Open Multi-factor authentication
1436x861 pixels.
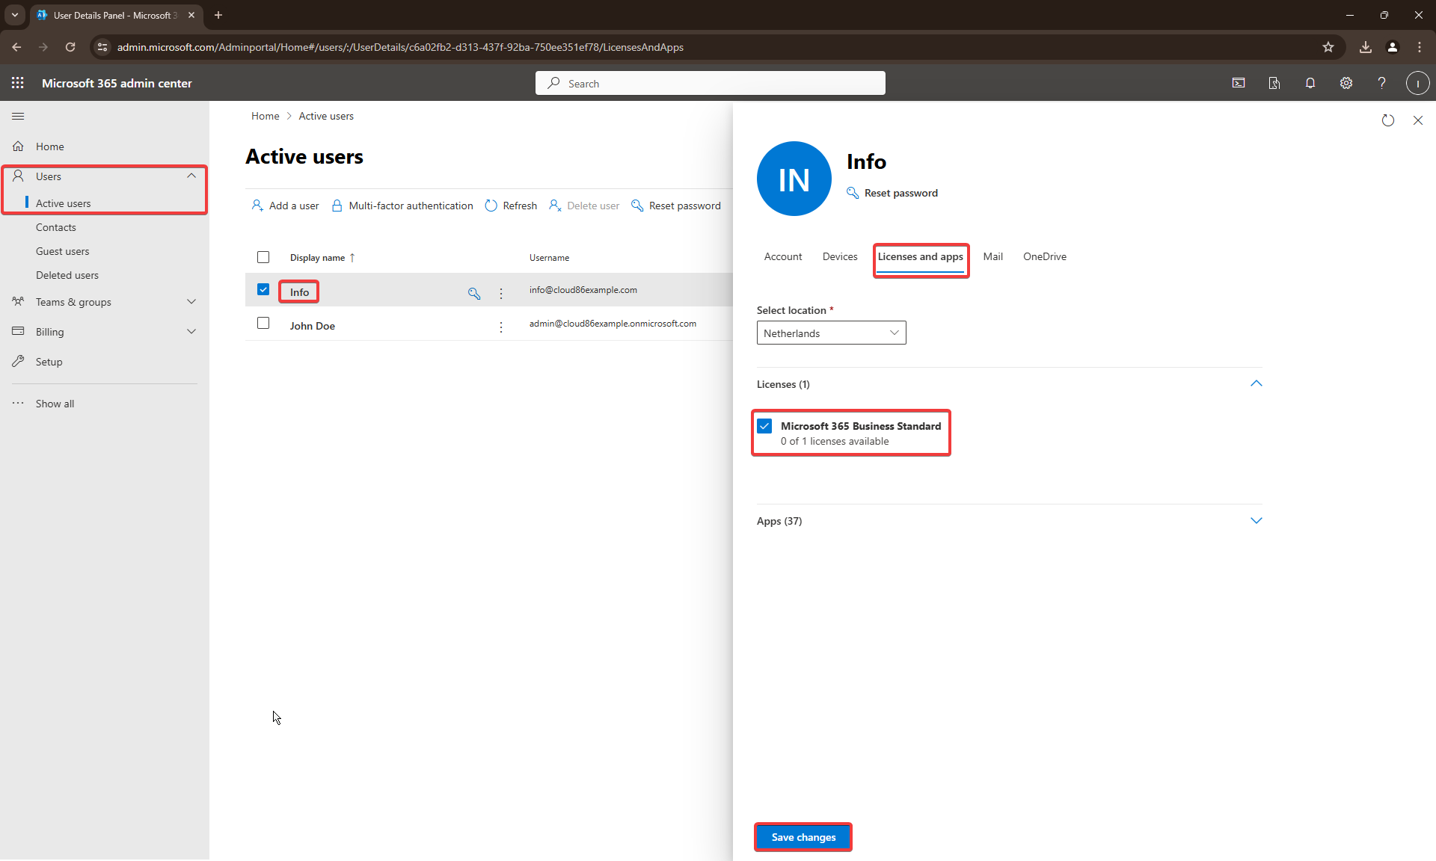click(x=402, y=206)
